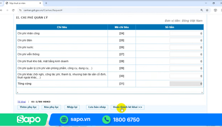This screenshot has width=222, height=127.
Task: Click amount field for Chi phí nước
Action: (186, 47)
